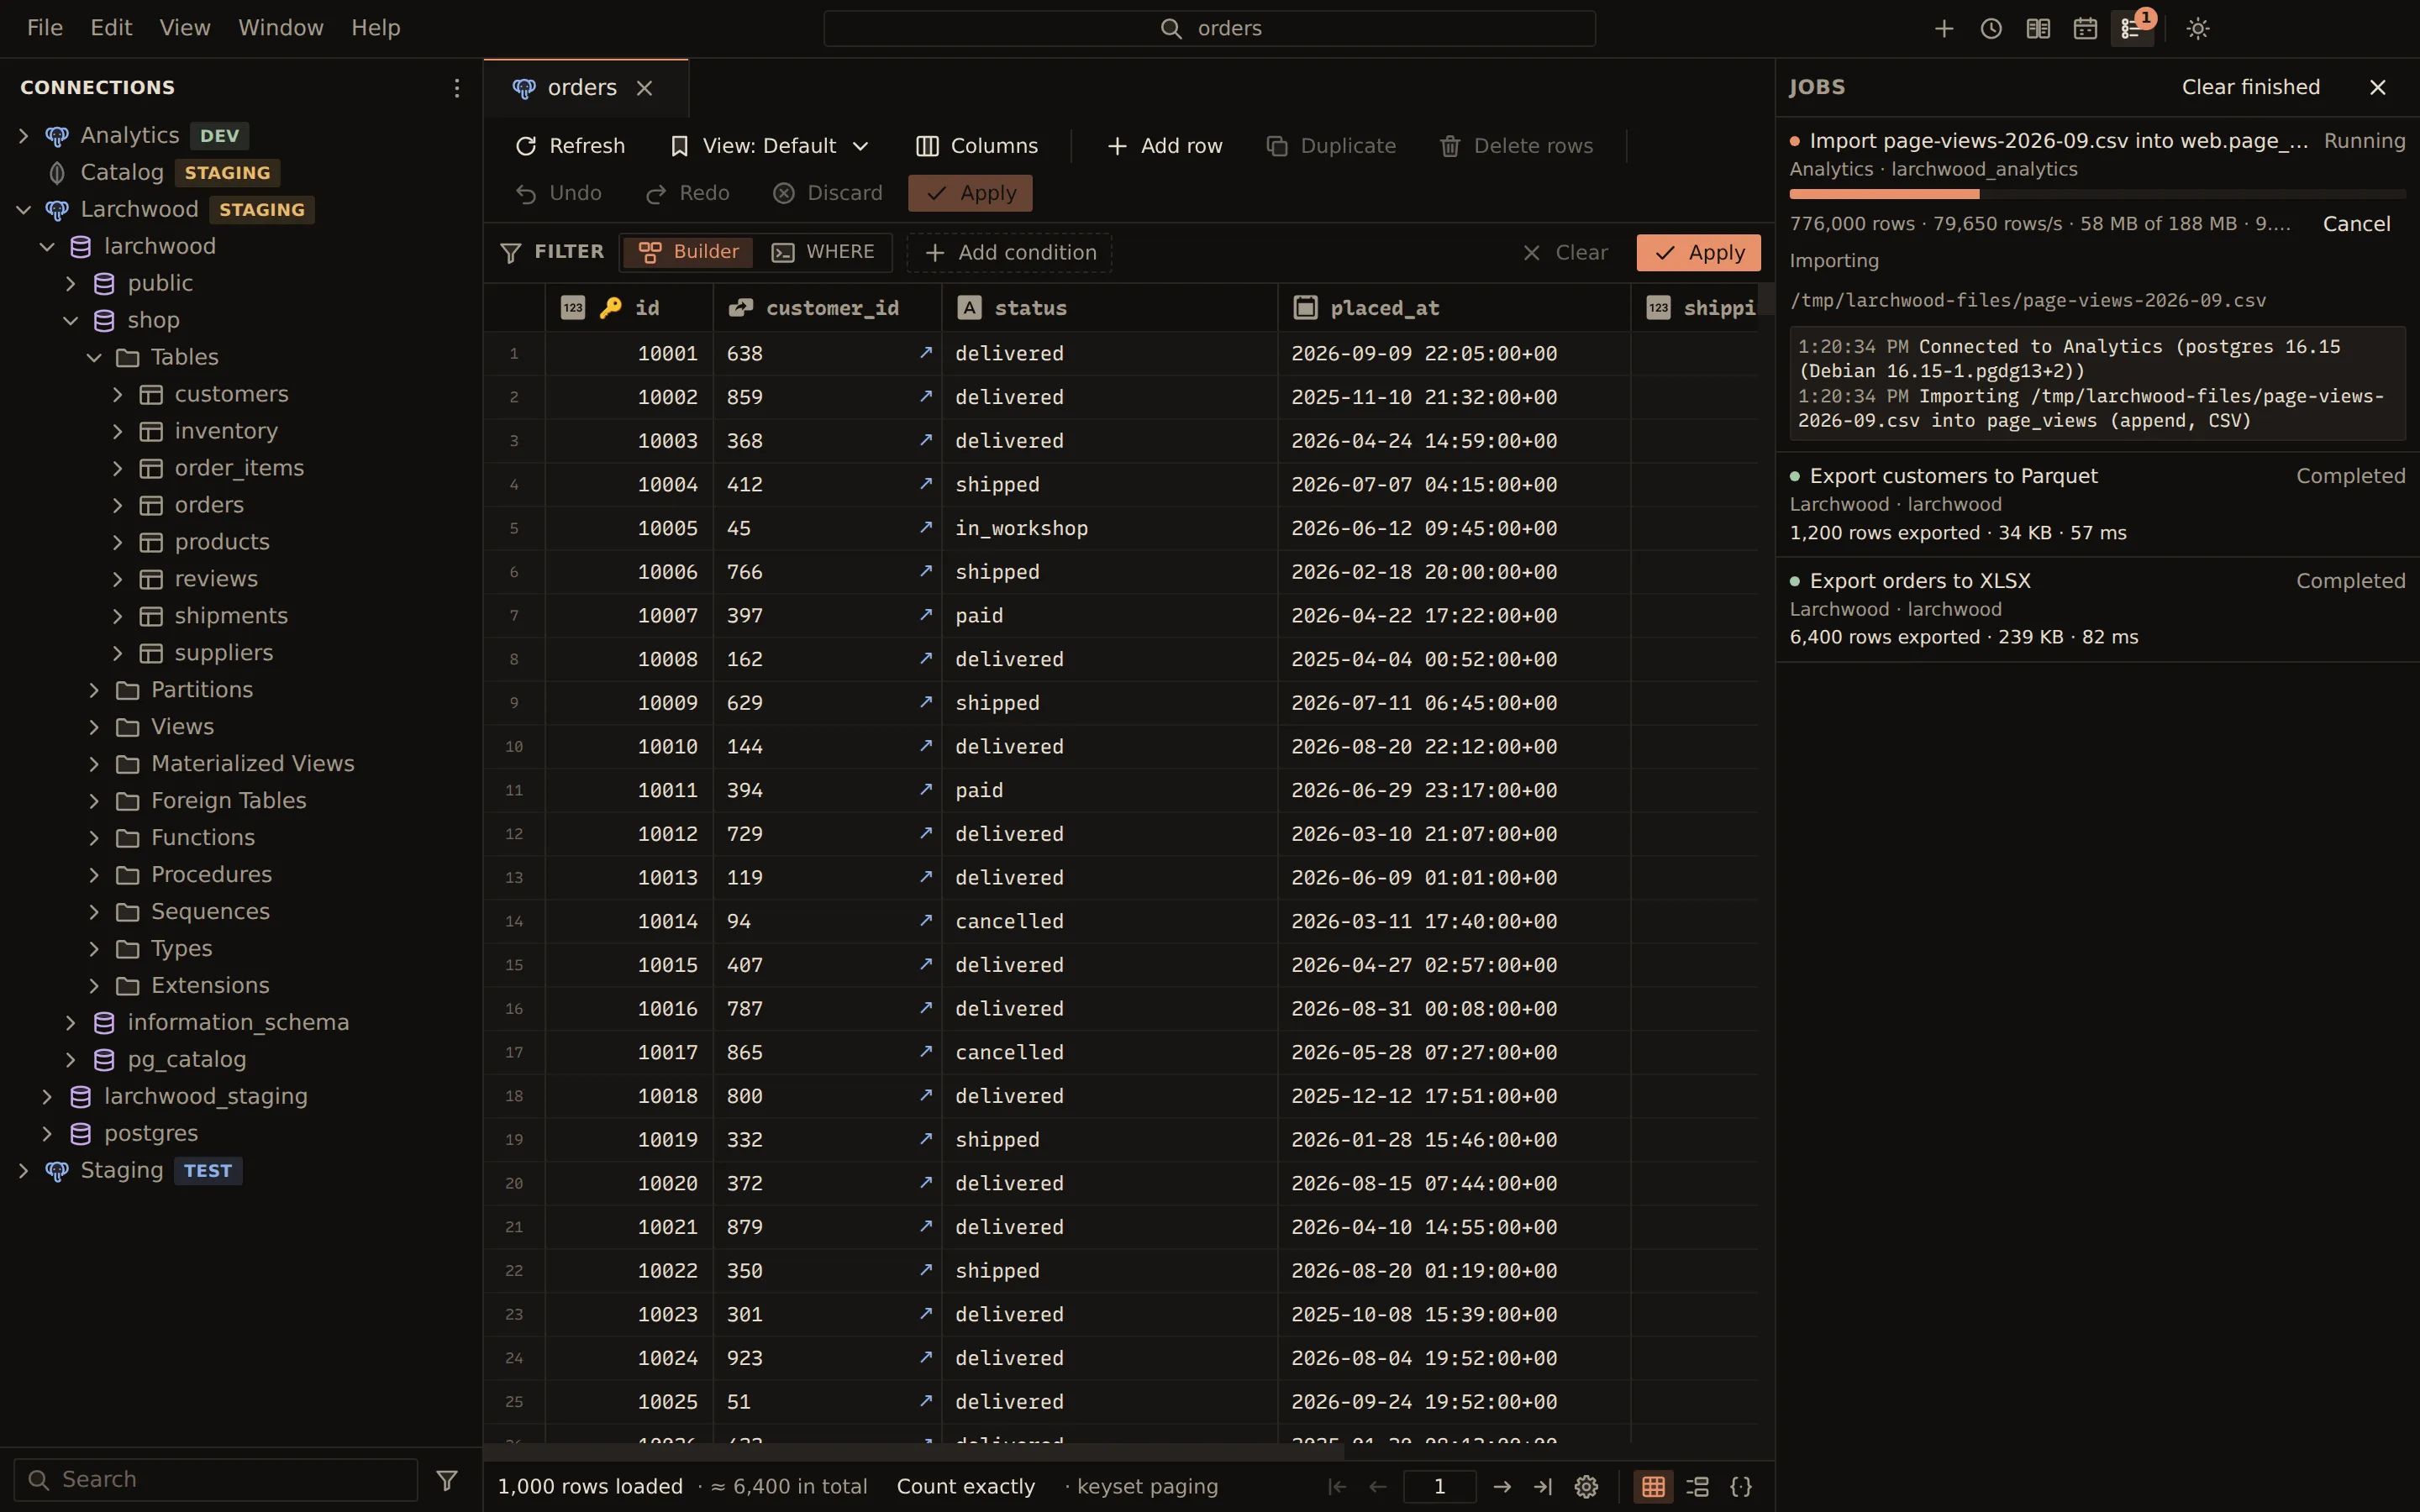Click the top search bar showing orders

pyautogui.click(x=1209, y=28)
